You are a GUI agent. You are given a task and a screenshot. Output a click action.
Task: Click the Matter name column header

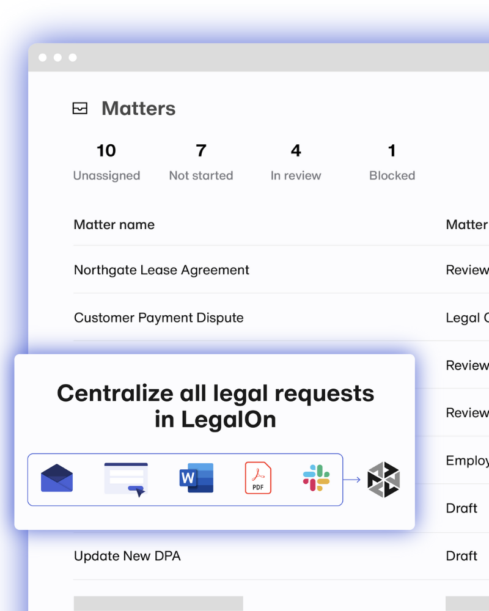[x=114, y=225]
